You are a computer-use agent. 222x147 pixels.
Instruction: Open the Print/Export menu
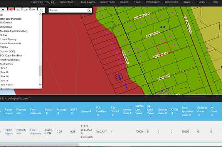[153, 2]
